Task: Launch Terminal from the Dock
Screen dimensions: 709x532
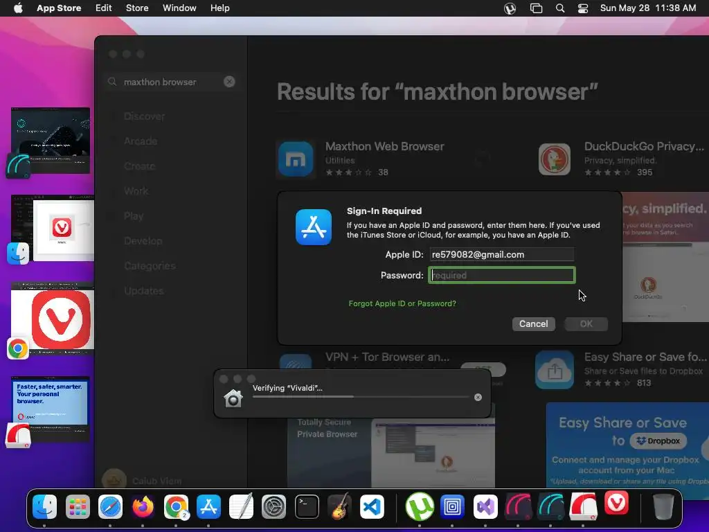Action: (307, 506)
